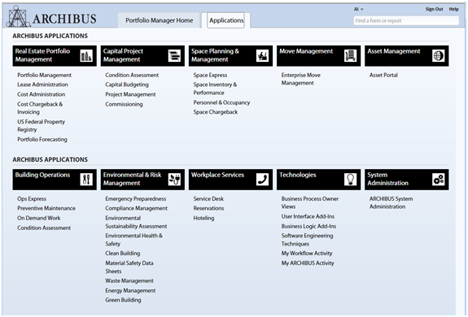The height and width of the screenshot is (317, 468).
Task: Click the Capital Project Management Gantt icon
Action: pyautogui.click(x=174, y=56)
